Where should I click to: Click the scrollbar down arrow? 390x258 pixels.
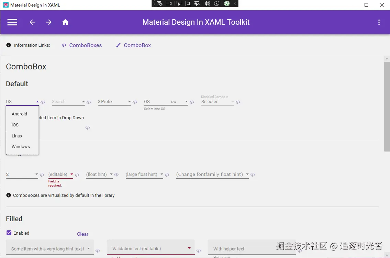tap(387, 255)
